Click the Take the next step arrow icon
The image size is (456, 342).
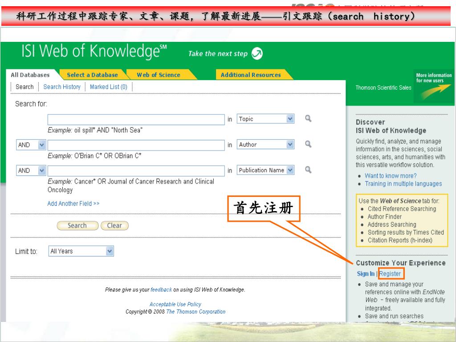pyautogui.click(x=257, y=53)
